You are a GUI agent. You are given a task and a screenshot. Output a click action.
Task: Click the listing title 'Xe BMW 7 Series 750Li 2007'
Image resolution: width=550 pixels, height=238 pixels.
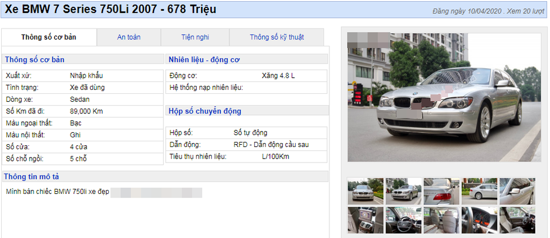tap(81, 10)
